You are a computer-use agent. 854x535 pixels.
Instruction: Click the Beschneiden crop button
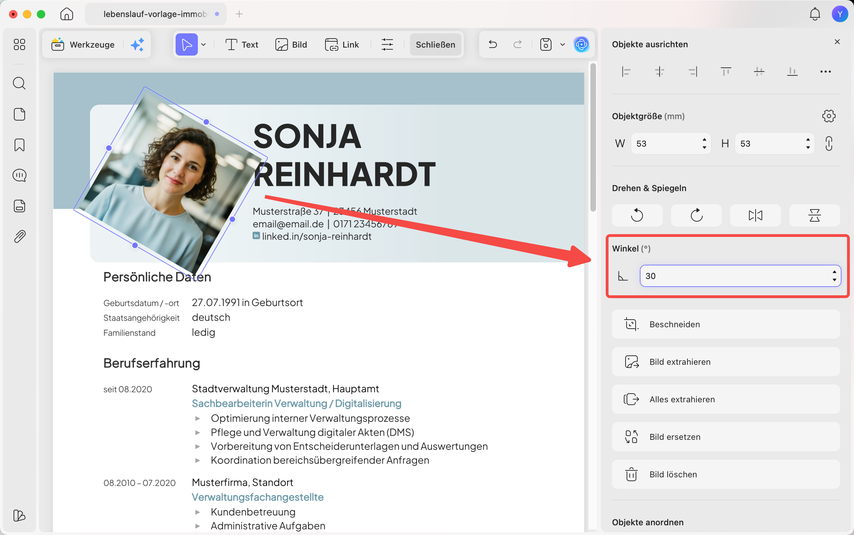pyautogui.click(x=726, y=324)
